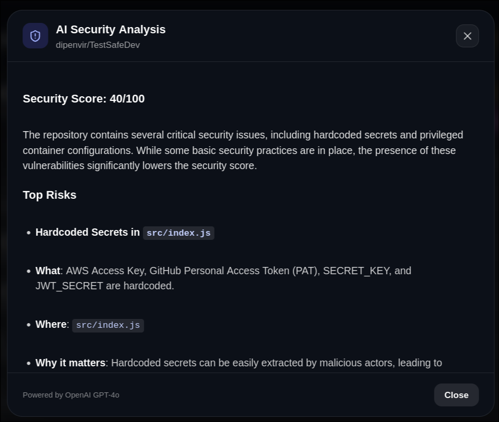This screenshot has width=499, height=422.
Task: Click the Powered by OpenAI GPT-4o footer text
Action: point(71,395)
